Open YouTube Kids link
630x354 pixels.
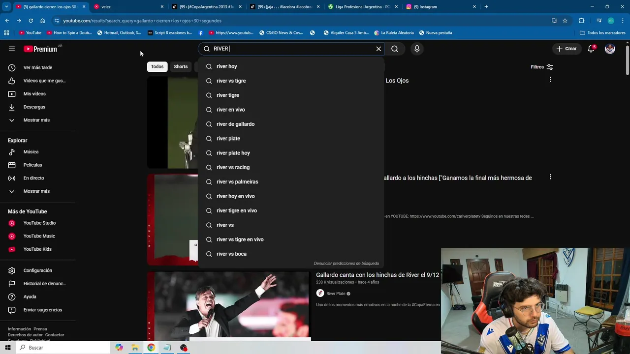point(38,249)
